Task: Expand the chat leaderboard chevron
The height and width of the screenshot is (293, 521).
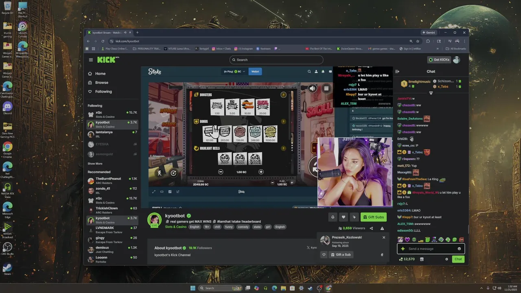Action: tap(431, 93)
